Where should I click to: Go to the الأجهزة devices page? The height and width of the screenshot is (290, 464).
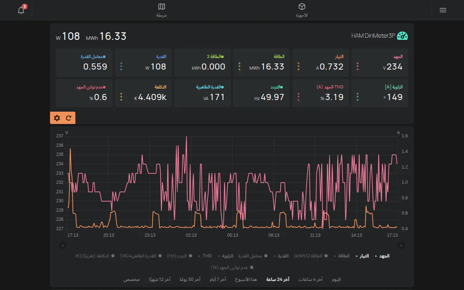click(x=302, y=10)
